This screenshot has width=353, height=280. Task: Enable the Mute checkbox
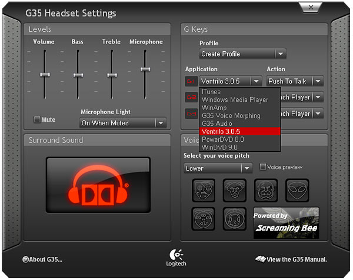38,119
